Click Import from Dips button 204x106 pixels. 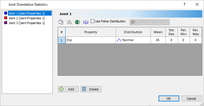point(149,22)
